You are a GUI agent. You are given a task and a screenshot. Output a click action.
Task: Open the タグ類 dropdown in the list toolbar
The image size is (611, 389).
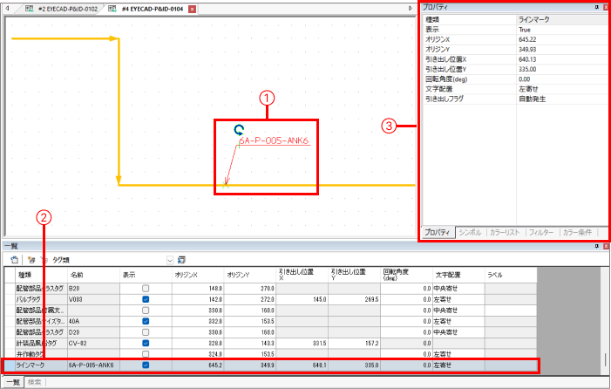(x=170, y=260)
